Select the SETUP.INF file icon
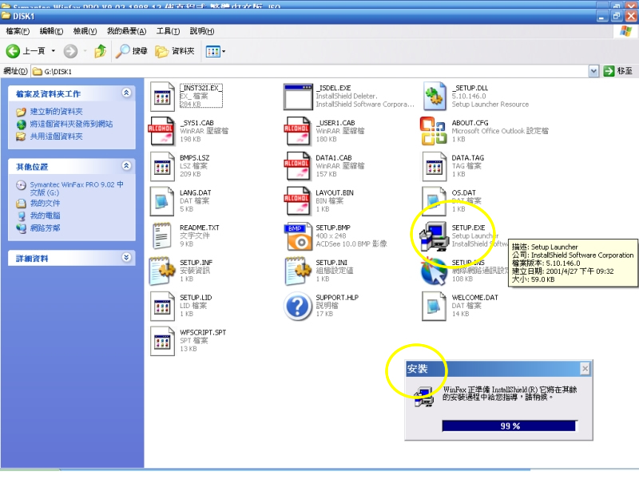This screenshot has height=479, width=639. tap(162, 271)
